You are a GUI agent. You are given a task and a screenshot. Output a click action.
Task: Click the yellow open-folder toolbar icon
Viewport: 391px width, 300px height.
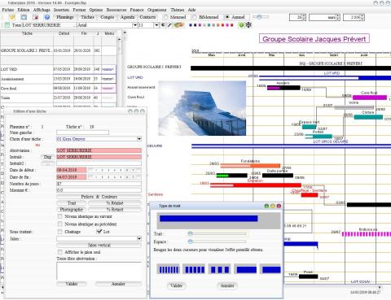[12, 17]
